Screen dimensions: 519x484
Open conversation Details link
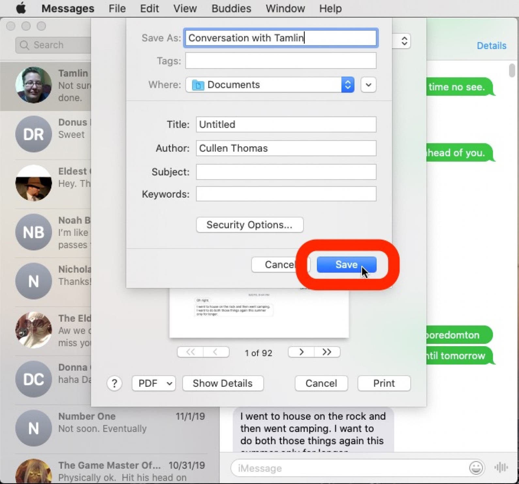click(x=491, y=45)
